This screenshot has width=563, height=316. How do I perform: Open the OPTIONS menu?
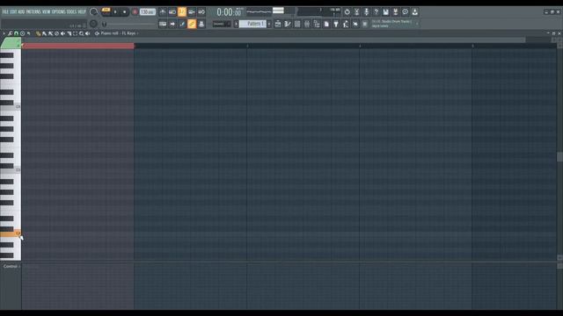[59, 11]
